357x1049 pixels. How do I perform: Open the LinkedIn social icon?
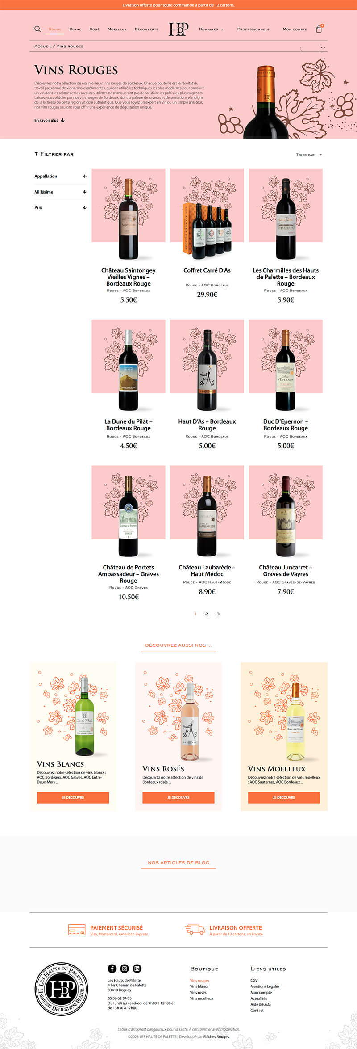(137, 969)
